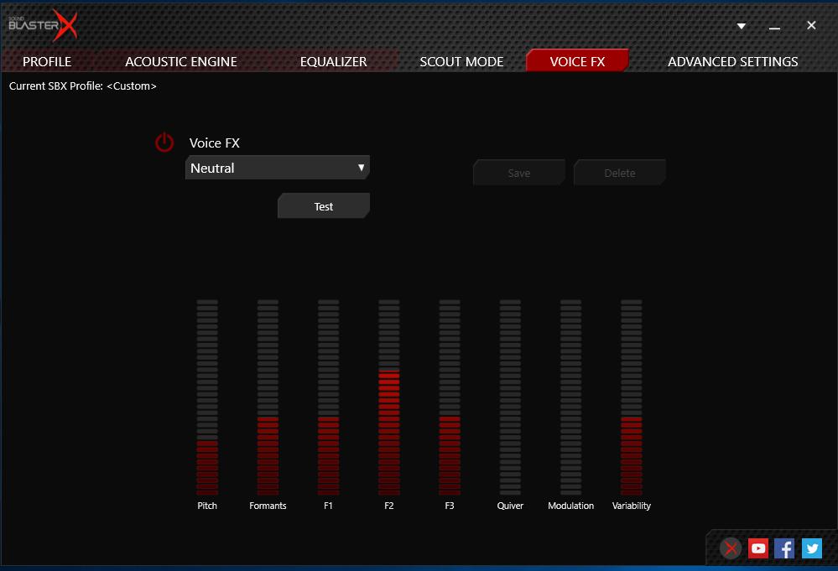This screenshot has width=838, height=571.
Task: Raise the Modulation slider
Action: (x=570, y=397)
